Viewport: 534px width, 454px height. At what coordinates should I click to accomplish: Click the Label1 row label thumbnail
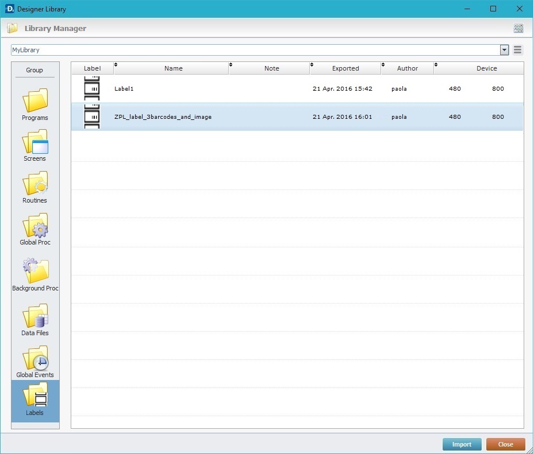[x=92, y=88]
